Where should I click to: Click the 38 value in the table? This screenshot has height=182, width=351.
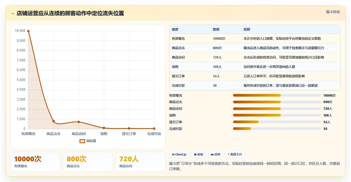(x=215, y=86)
